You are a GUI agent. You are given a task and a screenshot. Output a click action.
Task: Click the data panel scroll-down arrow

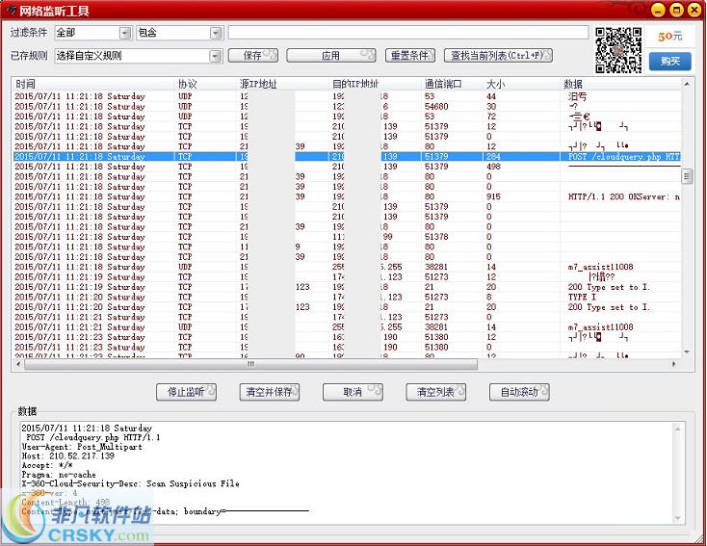[x=677, y=518]
